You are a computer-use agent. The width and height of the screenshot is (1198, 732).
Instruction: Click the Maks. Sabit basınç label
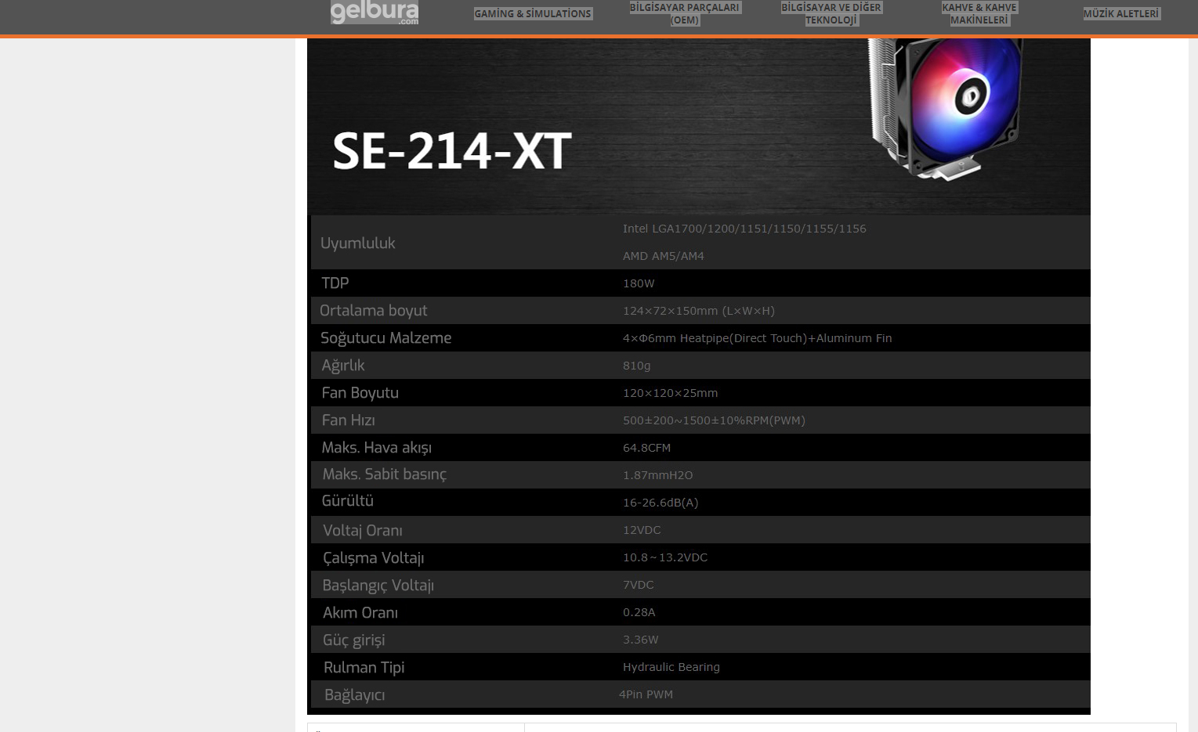click(385, 474)
